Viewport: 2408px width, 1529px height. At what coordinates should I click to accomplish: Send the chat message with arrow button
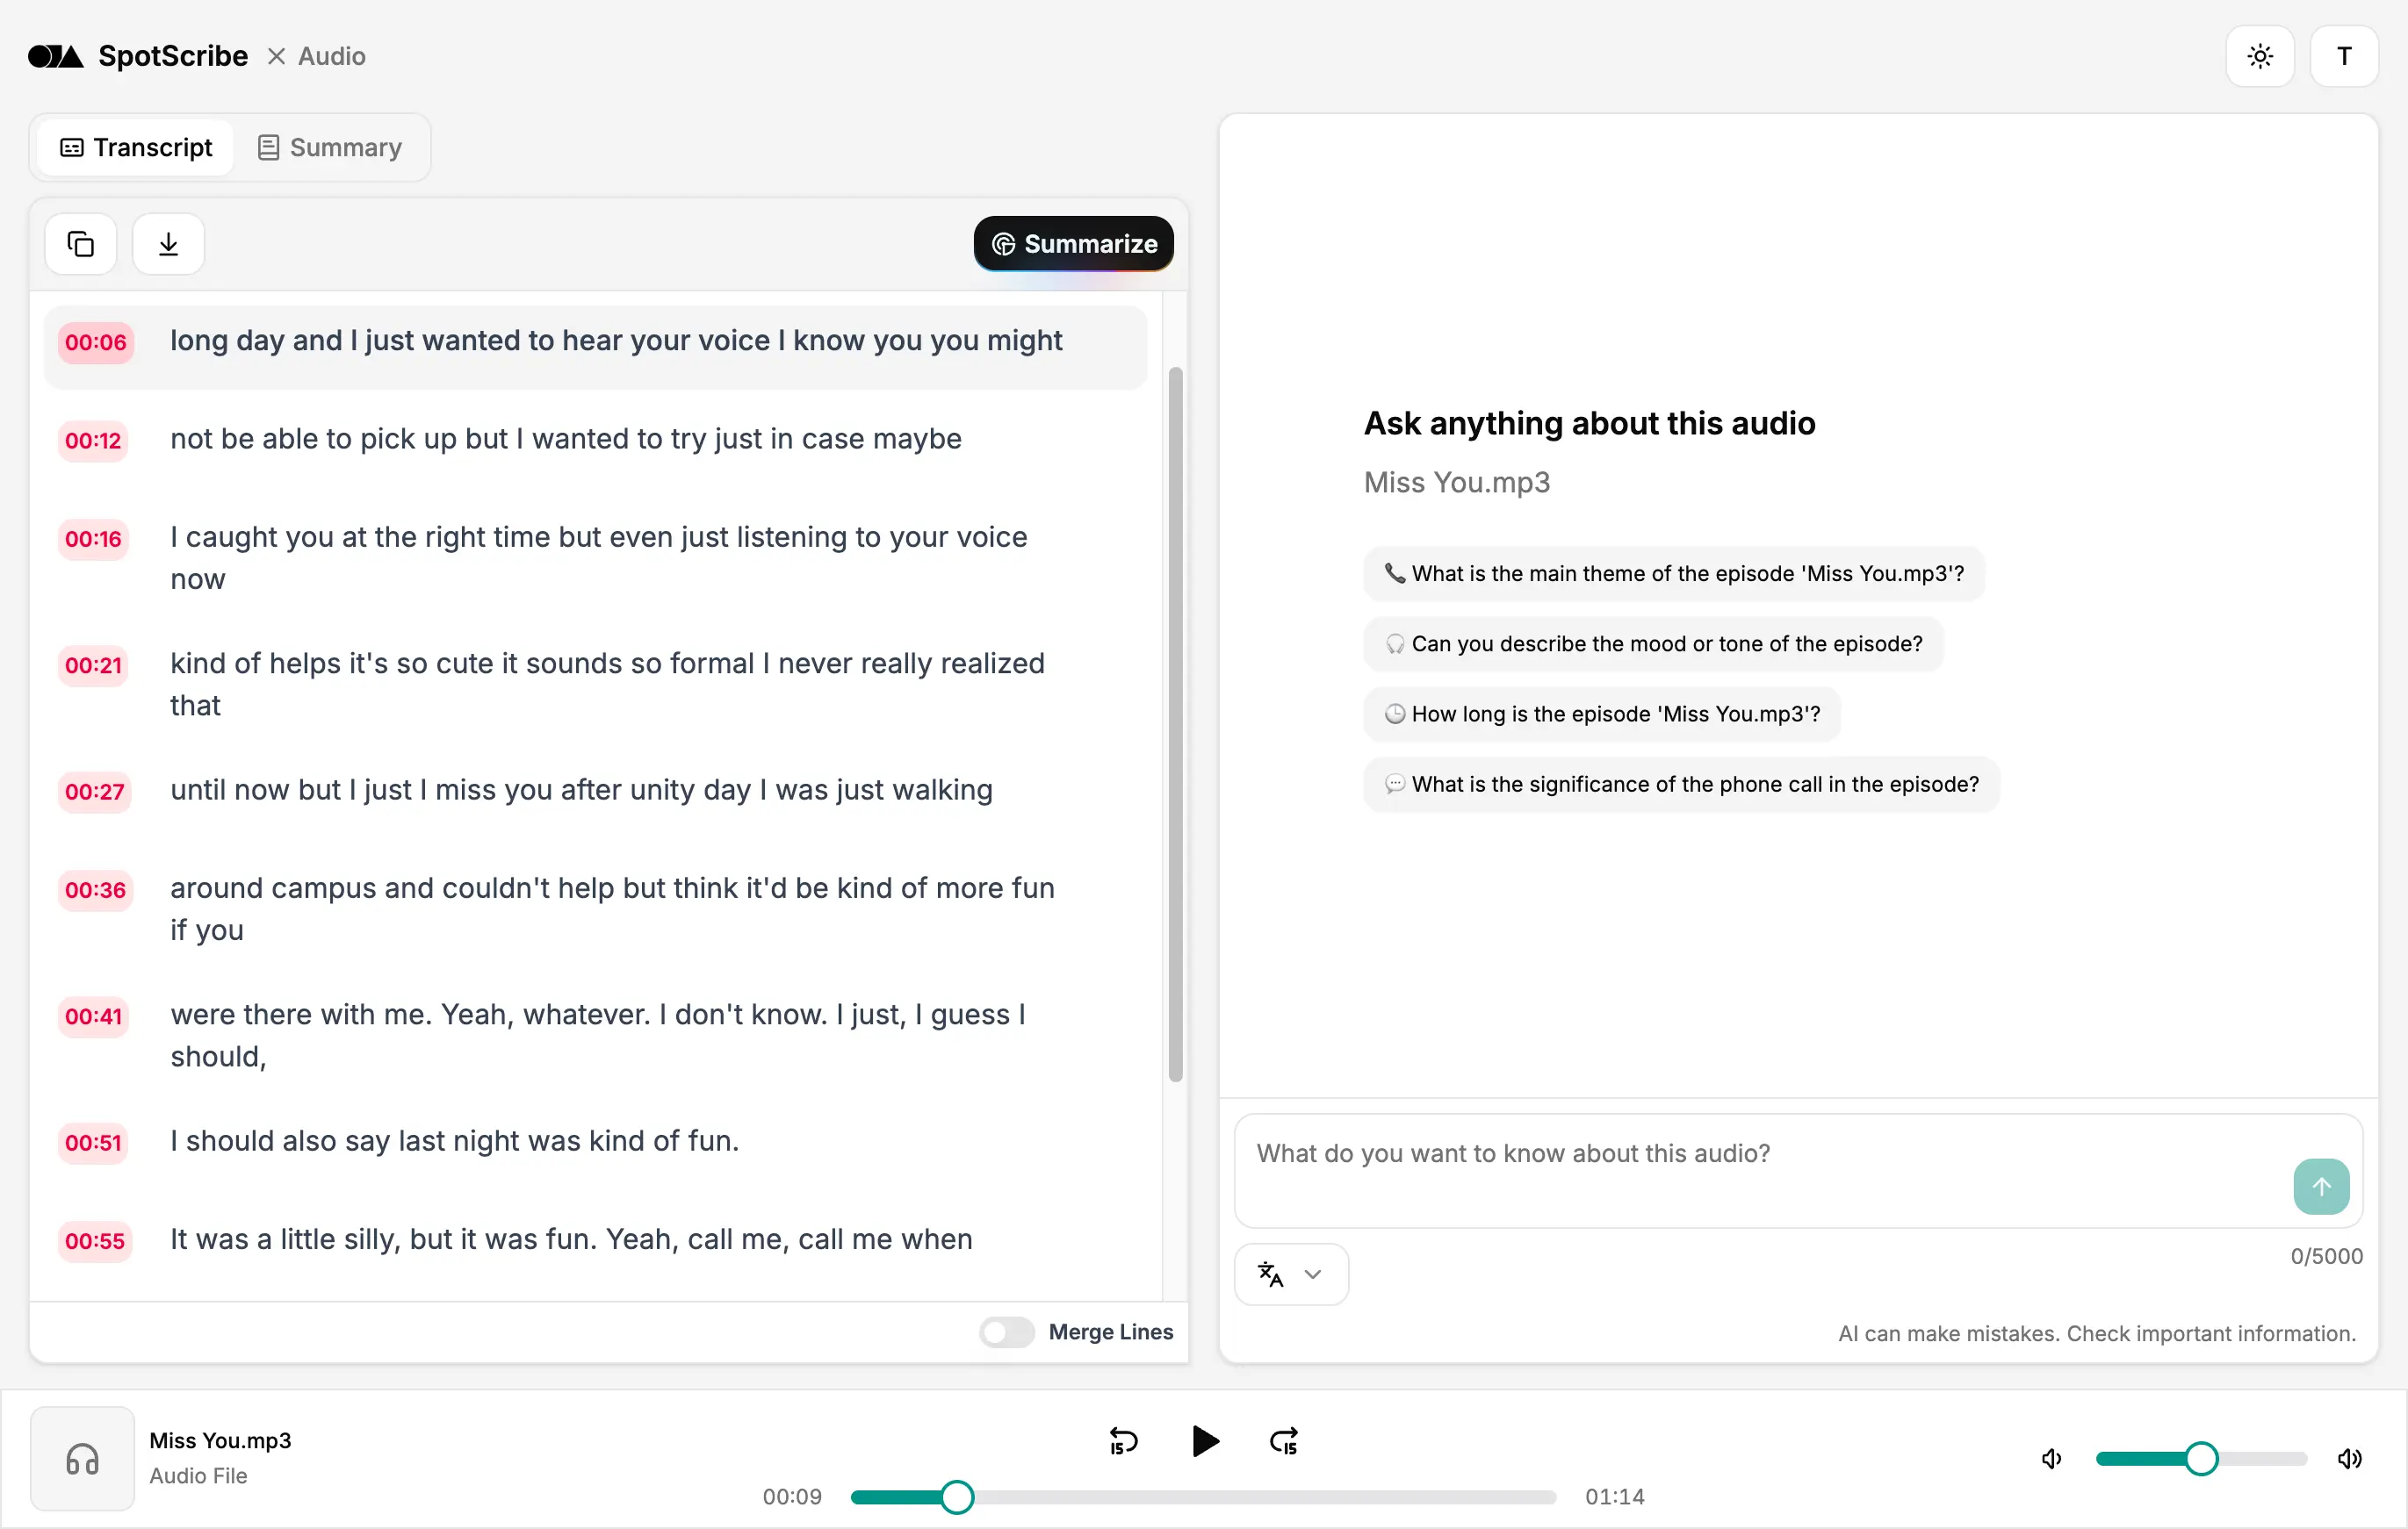click(x=2321, y=1186)
